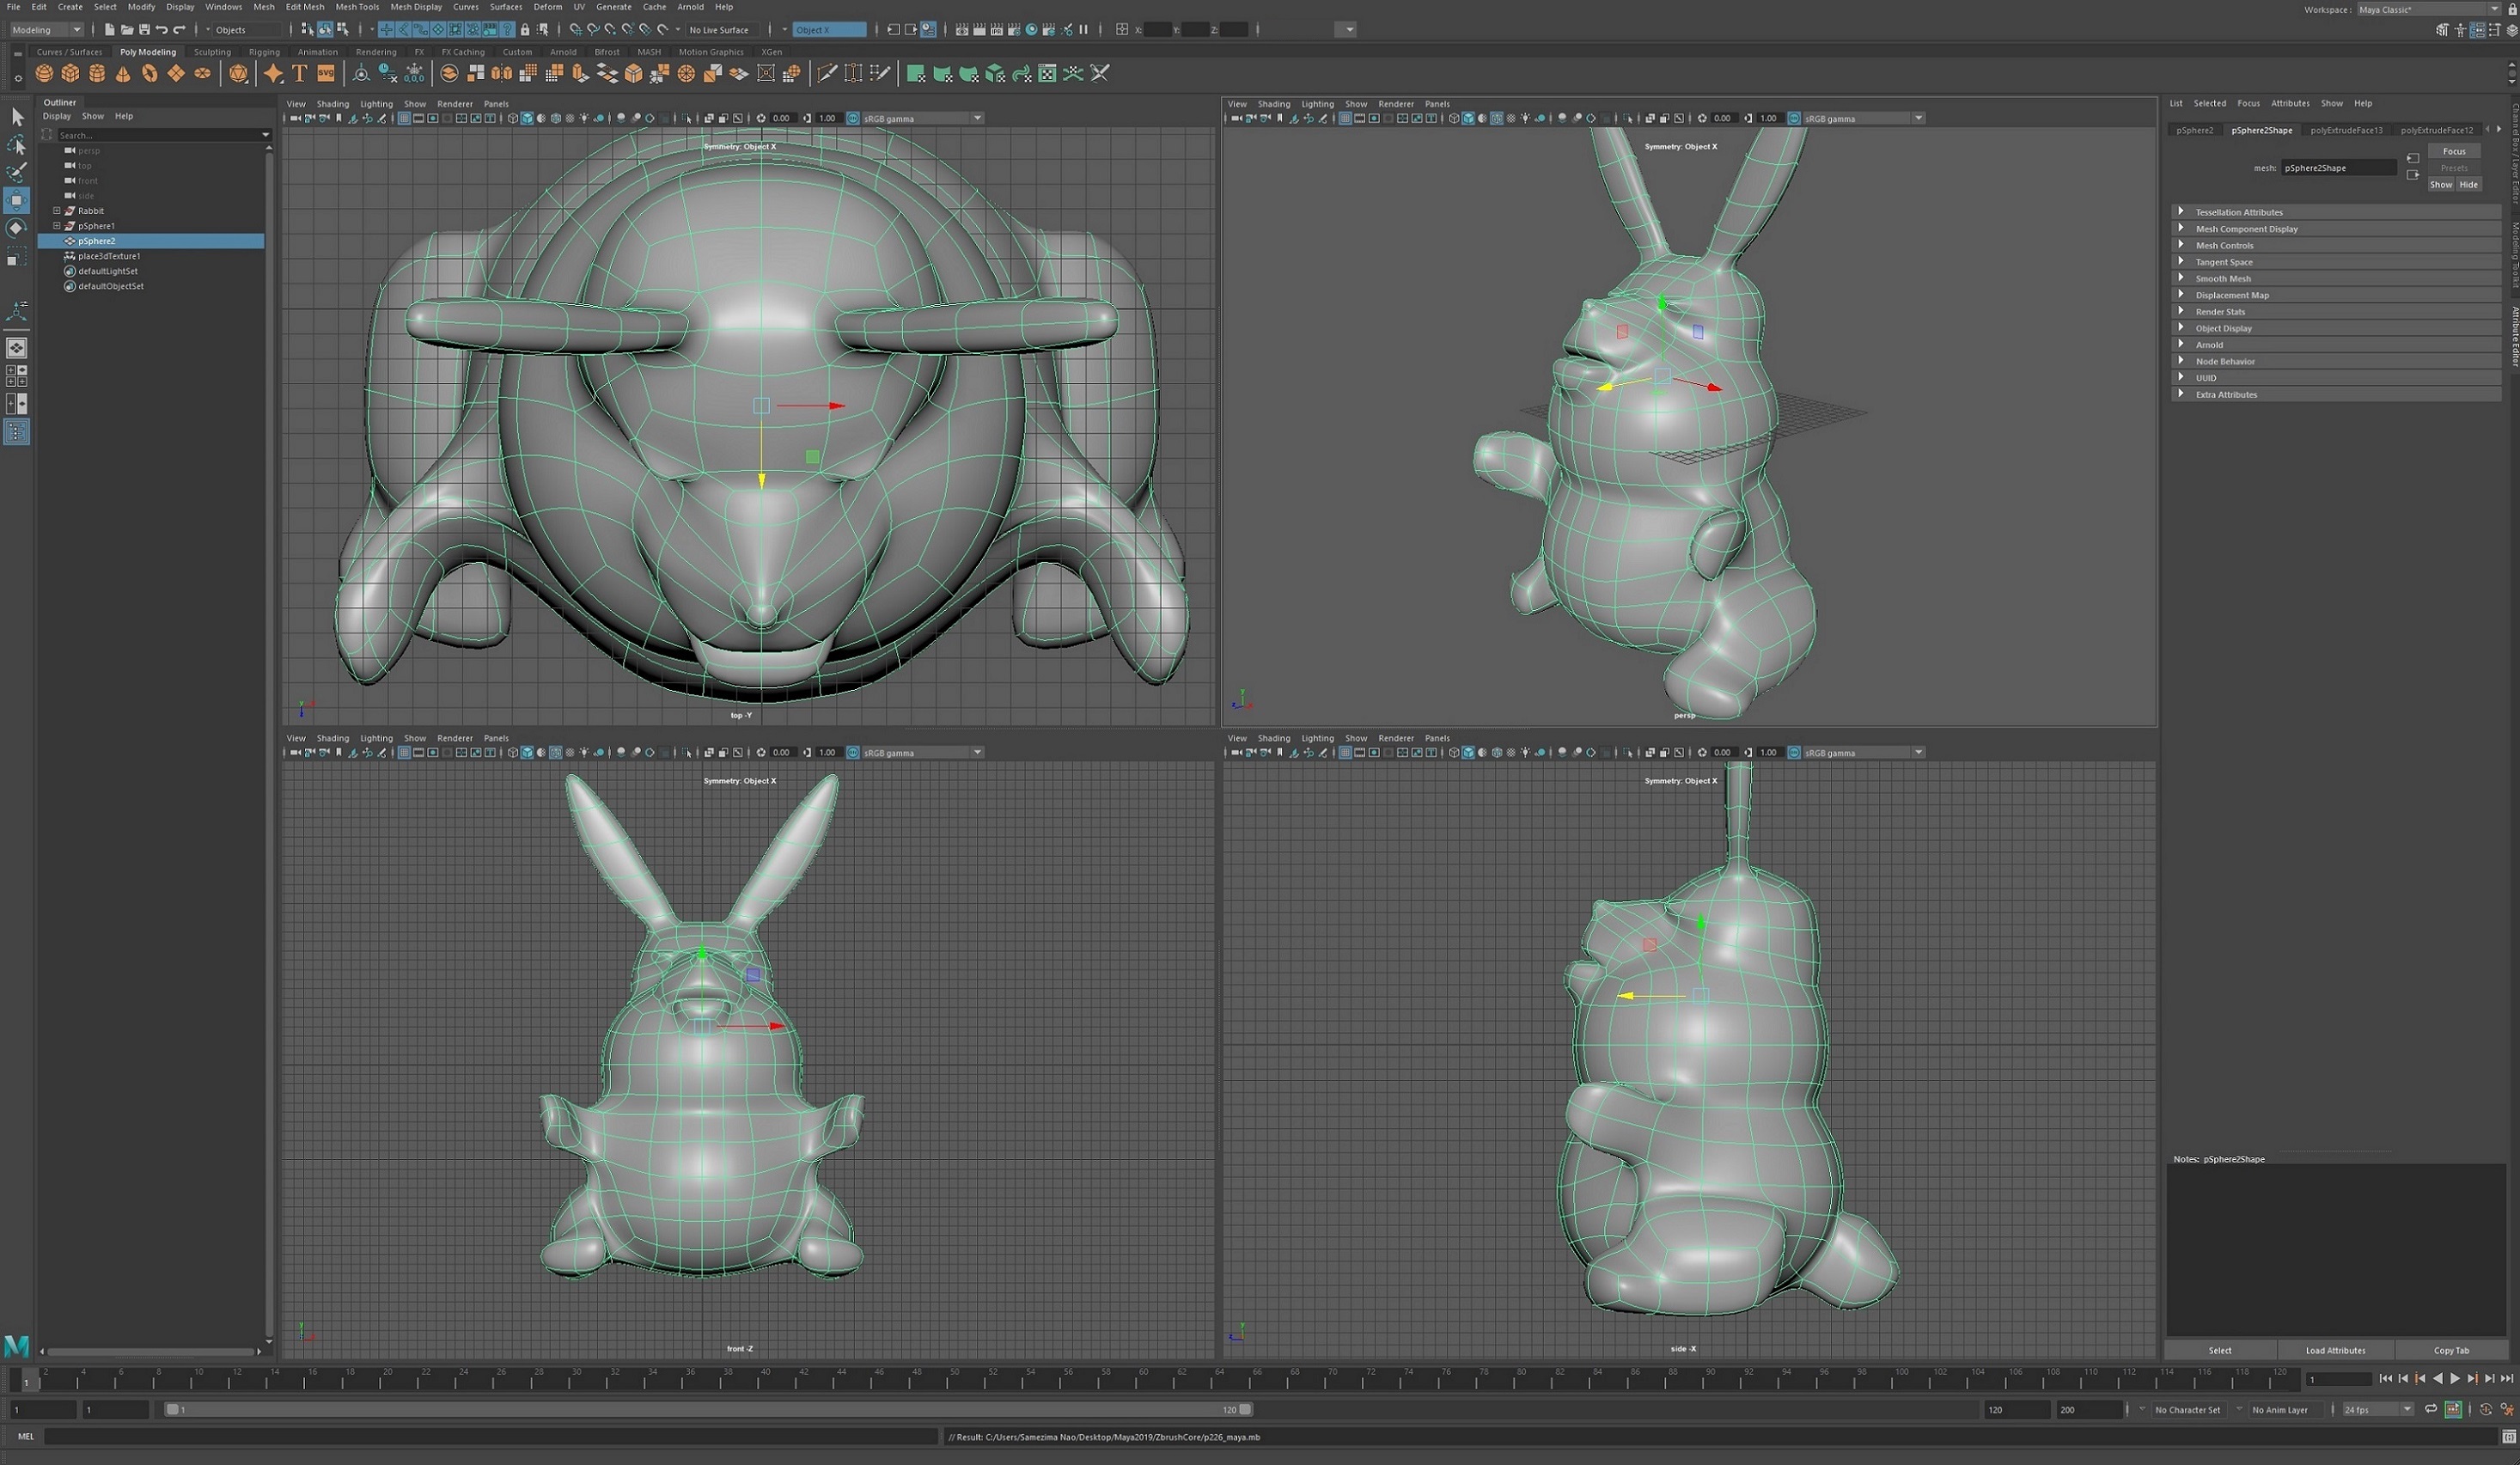Click the Save scene icon

tap(144, 30)
